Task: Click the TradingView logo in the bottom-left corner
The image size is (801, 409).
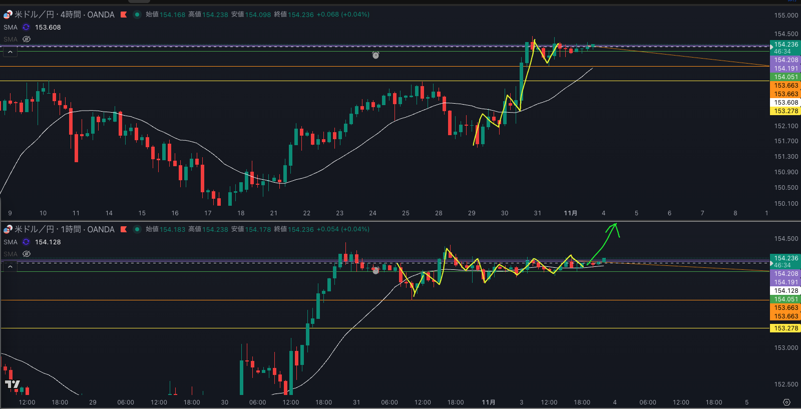Action: pos(12,384)
